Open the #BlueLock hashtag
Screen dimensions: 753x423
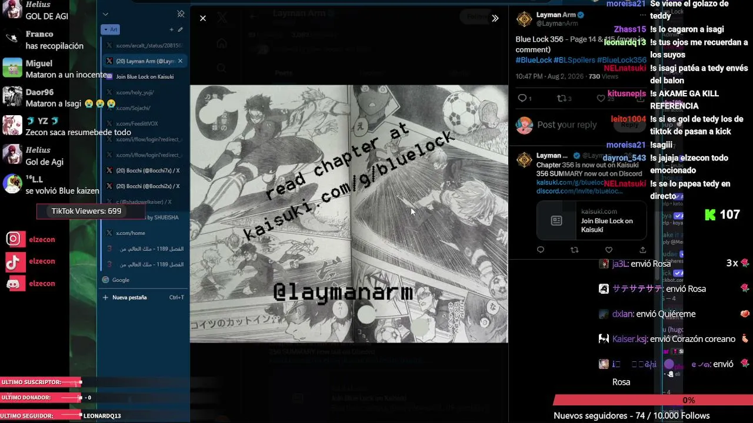534,60
